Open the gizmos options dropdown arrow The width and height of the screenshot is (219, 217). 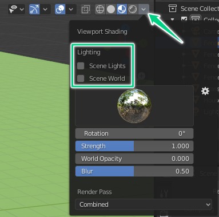[x=45, y=9]
